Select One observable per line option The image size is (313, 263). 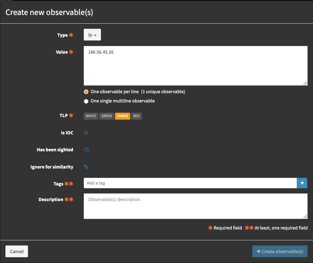point(86,92)
